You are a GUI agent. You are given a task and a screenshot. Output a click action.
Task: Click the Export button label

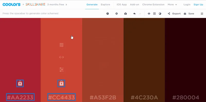coord(176,14)
